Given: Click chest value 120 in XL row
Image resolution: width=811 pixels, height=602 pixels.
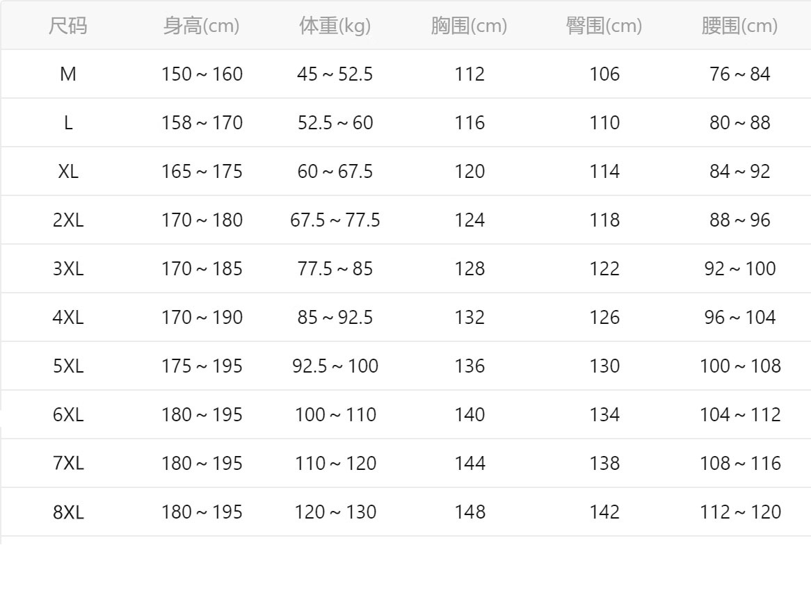Looking at the screenshot, I should point(469,172).
